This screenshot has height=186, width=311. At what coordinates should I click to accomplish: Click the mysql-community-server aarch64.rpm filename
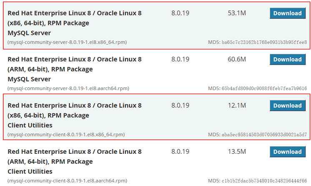68,89
